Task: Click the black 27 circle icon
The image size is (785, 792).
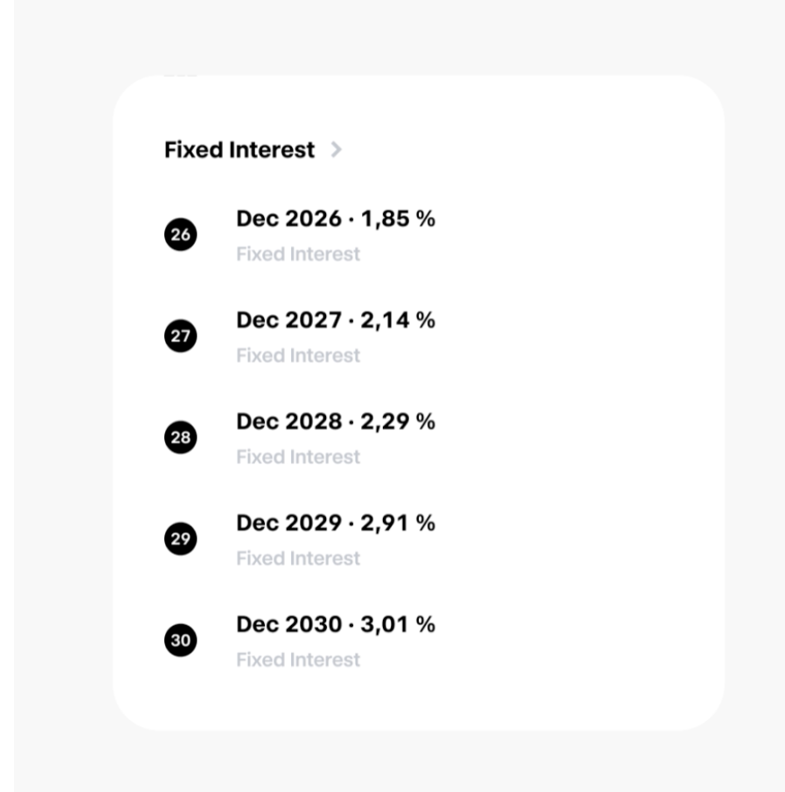Action: [x=180, y=337]
